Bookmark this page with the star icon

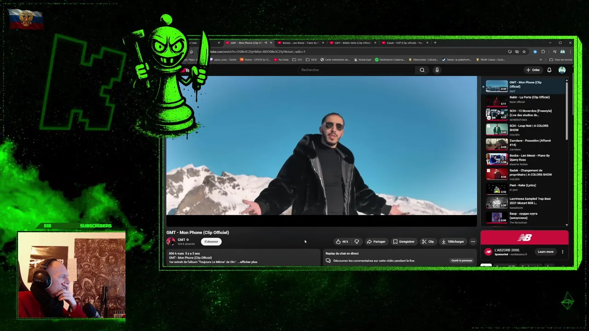(x=524, y=51)
